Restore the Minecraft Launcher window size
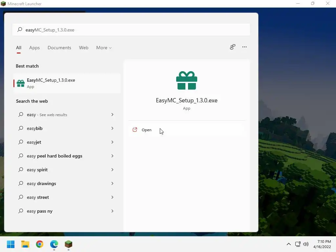Viewport: 336px width, 252px height. click(313, 4)
